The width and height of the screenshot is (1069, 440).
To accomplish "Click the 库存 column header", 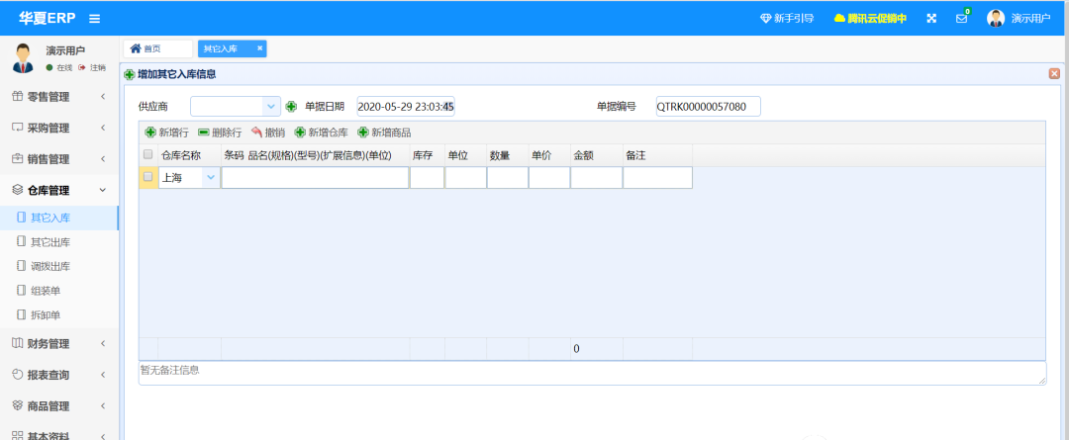I will coord(427,155).
